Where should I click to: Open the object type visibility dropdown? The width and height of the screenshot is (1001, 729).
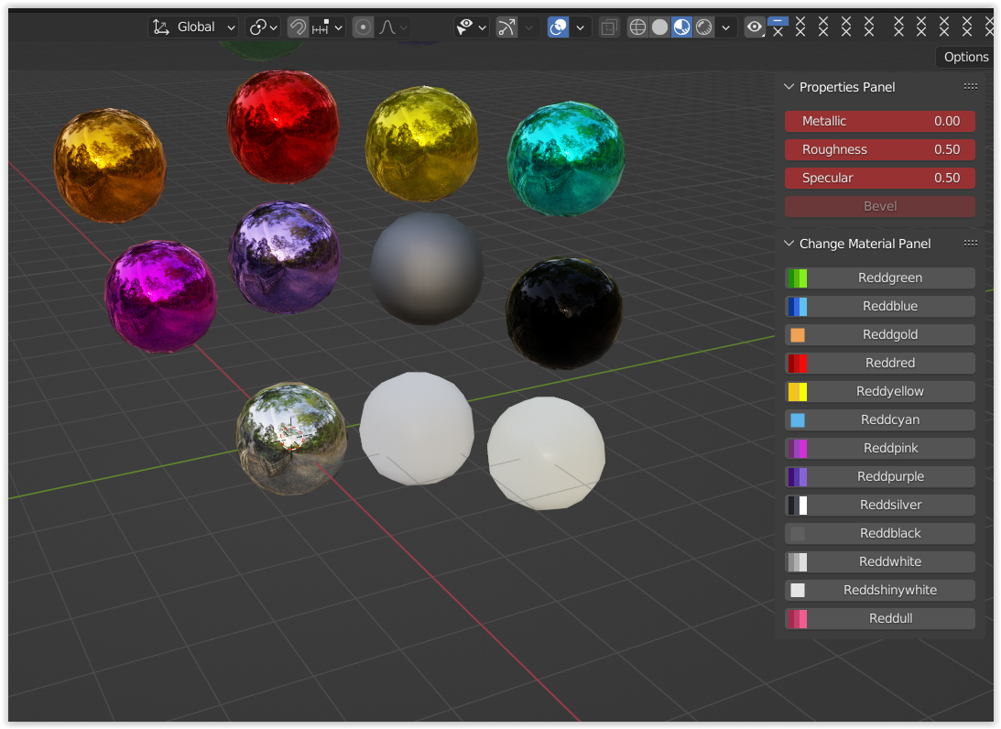[471, 27]
